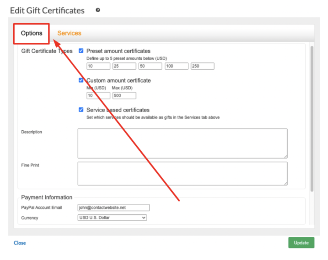The height and width of the screenshot is (260, 328).
Task: Open the help icon beside Edit Gift Certificates
Action: (98, 10)
